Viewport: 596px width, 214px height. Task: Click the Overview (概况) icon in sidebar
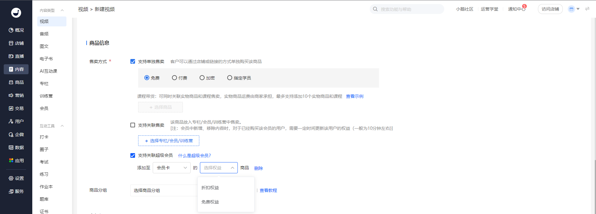11,30
